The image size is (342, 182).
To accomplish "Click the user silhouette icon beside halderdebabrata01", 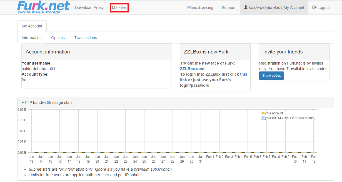I will (x=246, y=7).
